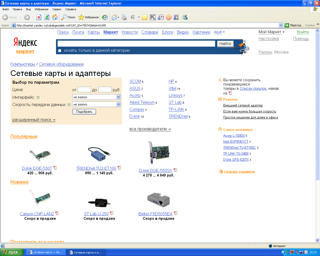Click the vertical scrollbar thumb
Screen dimensions: 320x256
317,106
